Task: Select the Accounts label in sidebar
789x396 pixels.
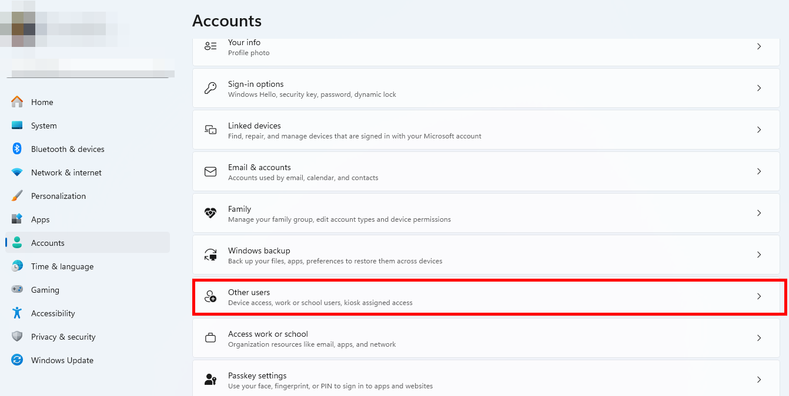Action: tap(48, 243)
